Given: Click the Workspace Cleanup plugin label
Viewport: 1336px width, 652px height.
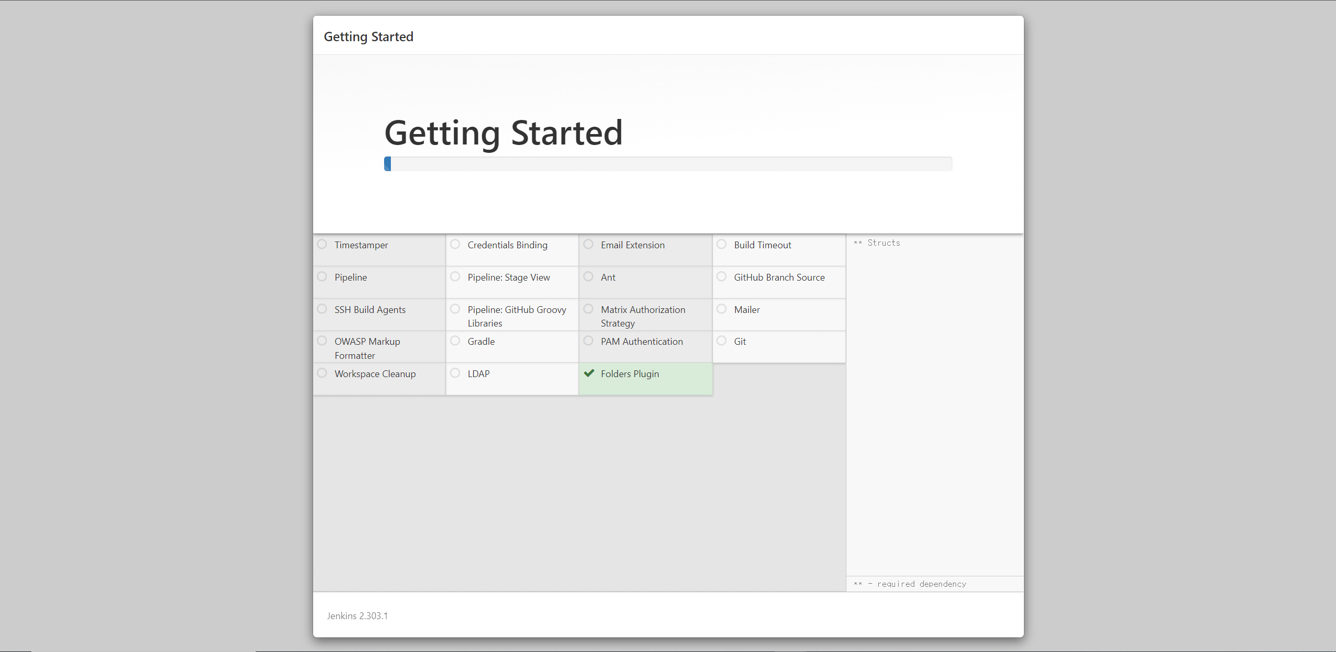Looking at the screenshot, I should tap(375, 374).
